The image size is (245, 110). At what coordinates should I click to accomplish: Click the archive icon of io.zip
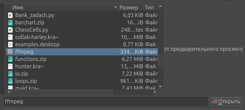[10, 74]
